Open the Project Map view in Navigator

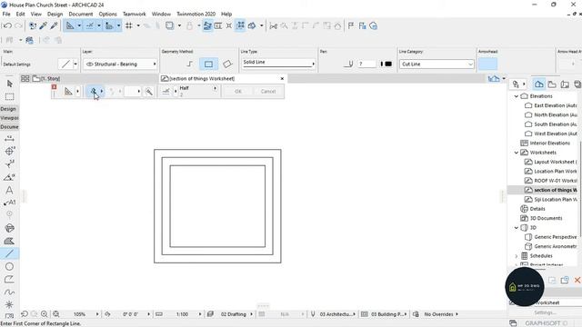click(539, 84)
